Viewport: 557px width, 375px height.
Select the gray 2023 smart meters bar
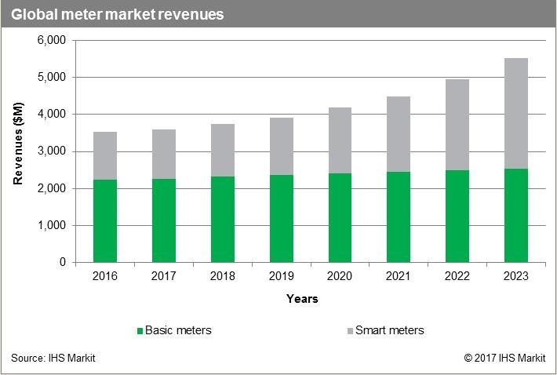516,114
